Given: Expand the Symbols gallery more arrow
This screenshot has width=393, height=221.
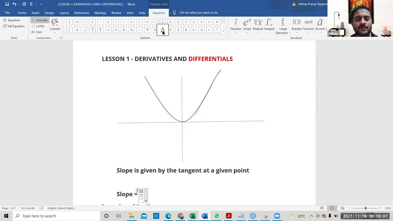Looking at the screenshot, I should click(223, 31).
